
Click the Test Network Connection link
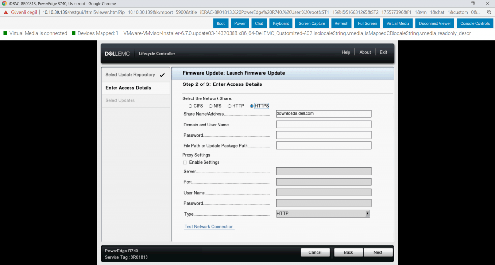pos(209,227)
